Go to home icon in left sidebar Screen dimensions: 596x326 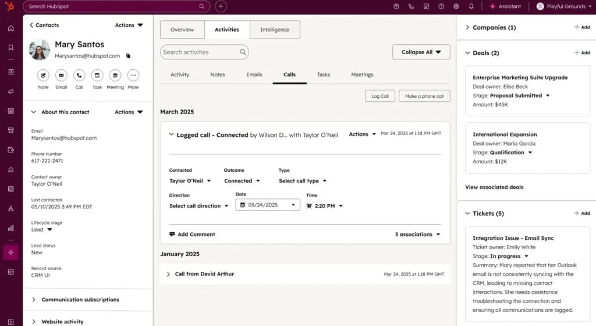pos(11,28)
